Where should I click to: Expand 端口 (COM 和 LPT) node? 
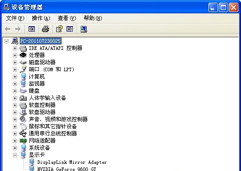click(x=15, y=69)
